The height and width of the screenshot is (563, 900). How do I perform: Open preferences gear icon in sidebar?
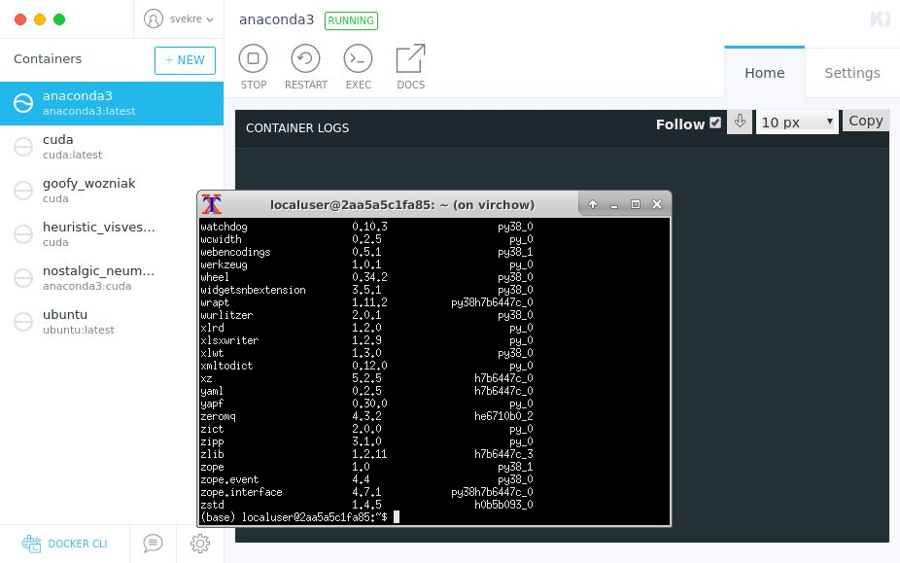(200, 544)
